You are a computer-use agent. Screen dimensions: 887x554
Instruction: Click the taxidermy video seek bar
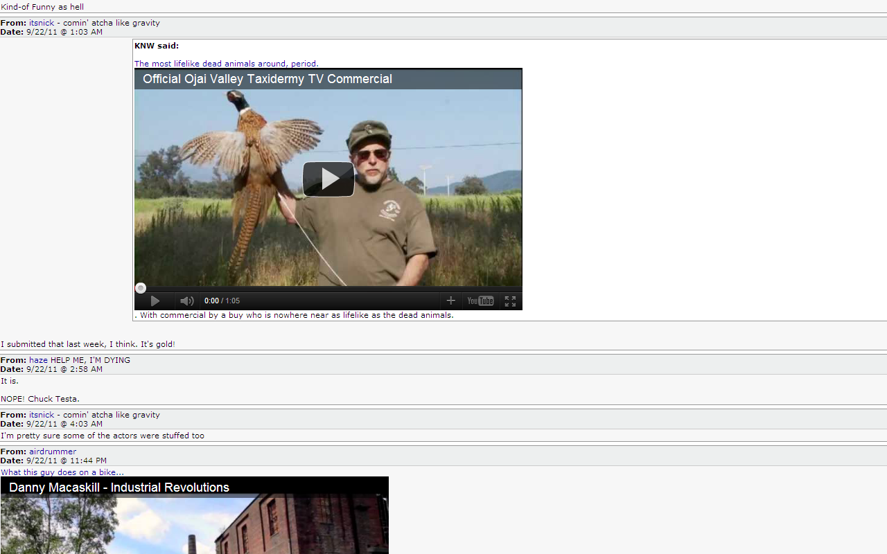coord(328,288)
